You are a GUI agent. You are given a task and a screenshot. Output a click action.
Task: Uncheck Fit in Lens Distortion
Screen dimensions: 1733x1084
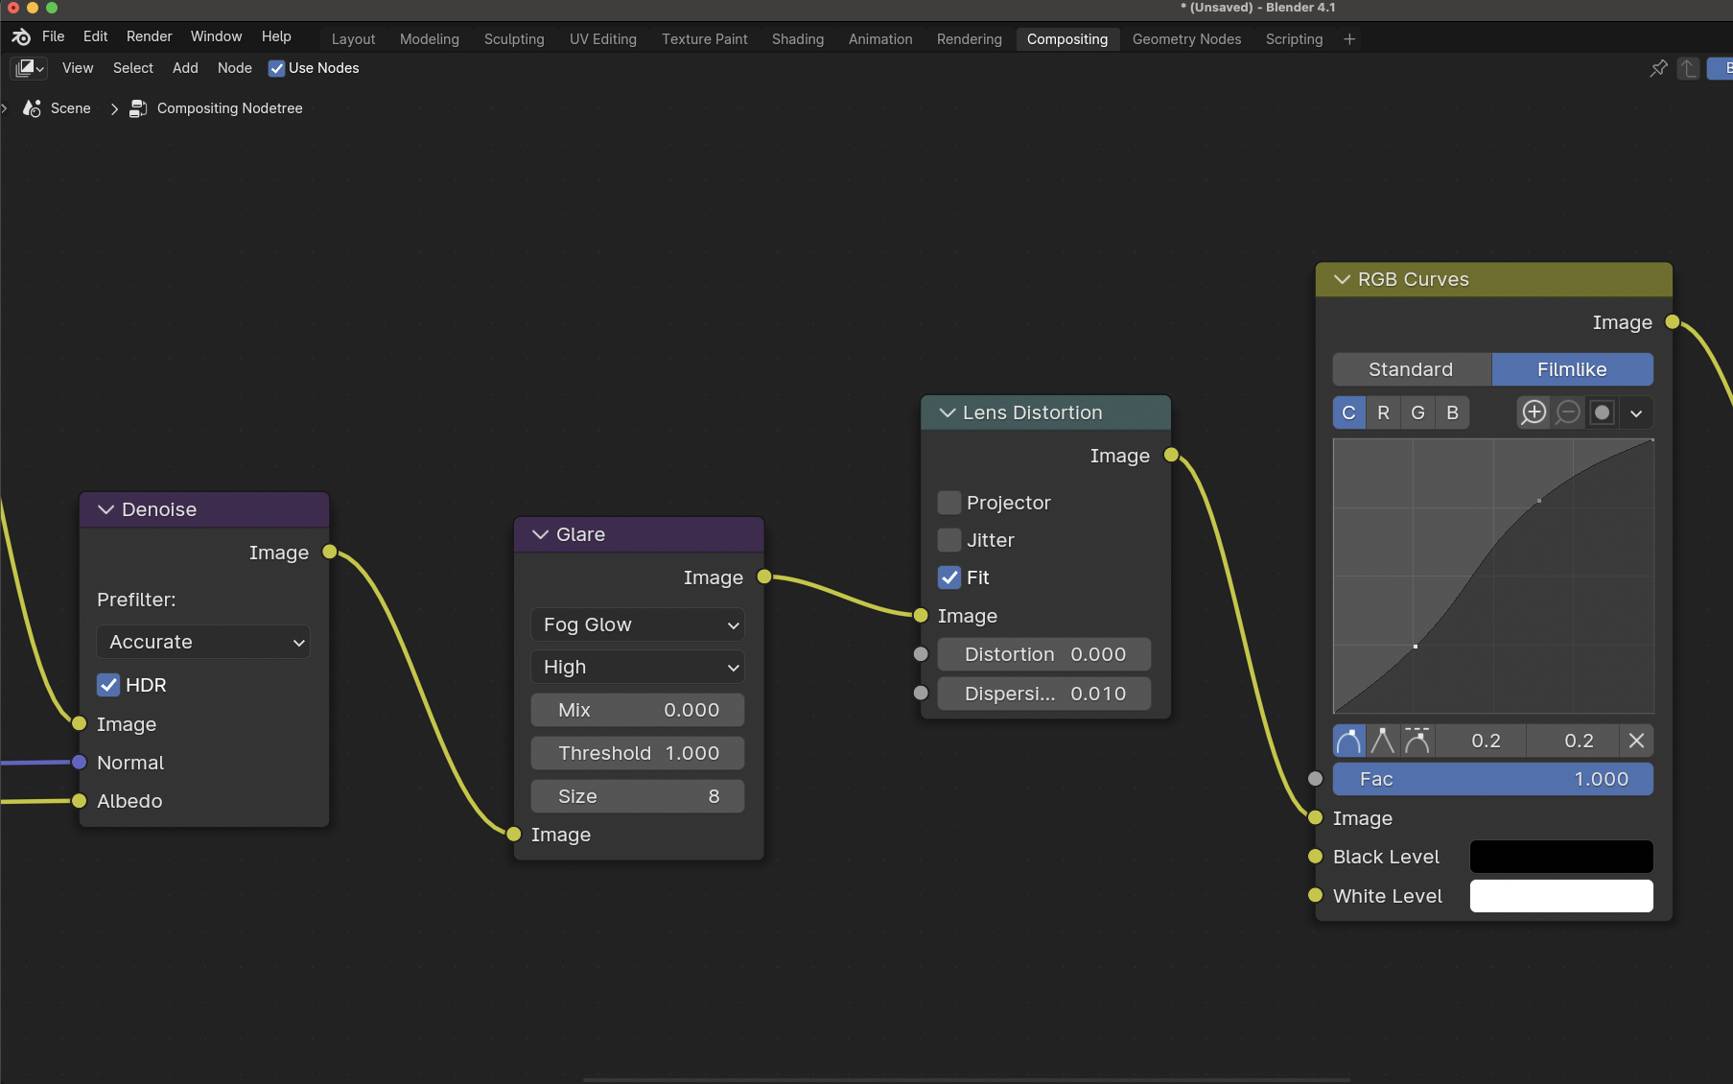pyautogui.click(x=949, y=577)
